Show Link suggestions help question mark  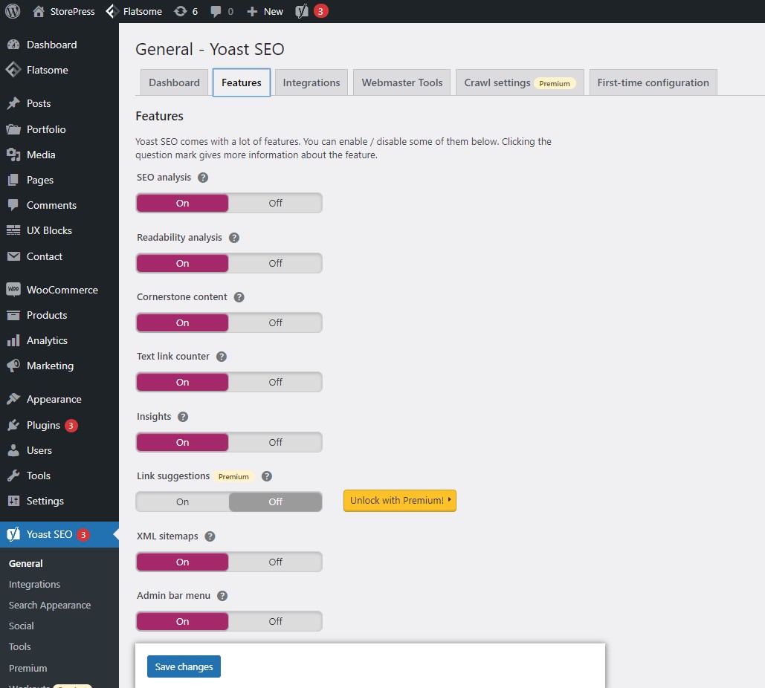[x=267, y=476]
